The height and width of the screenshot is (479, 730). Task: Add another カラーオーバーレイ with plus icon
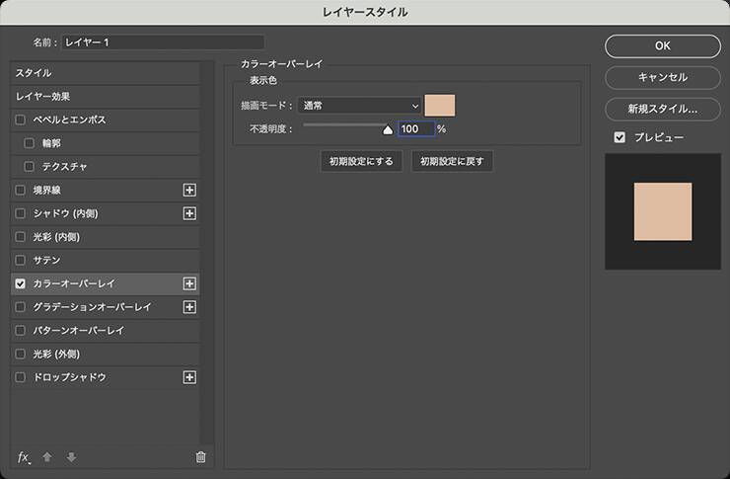190,283
